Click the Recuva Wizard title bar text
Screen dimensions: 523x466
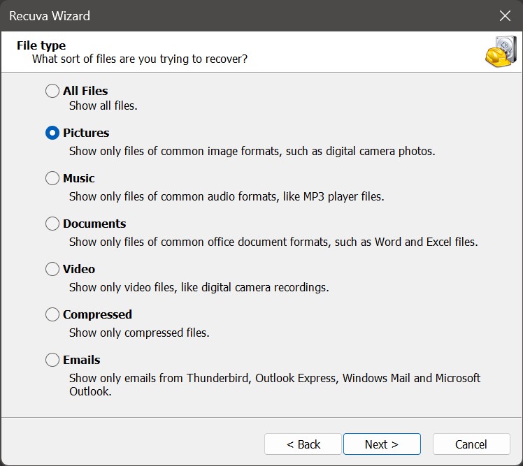[50, 15]
